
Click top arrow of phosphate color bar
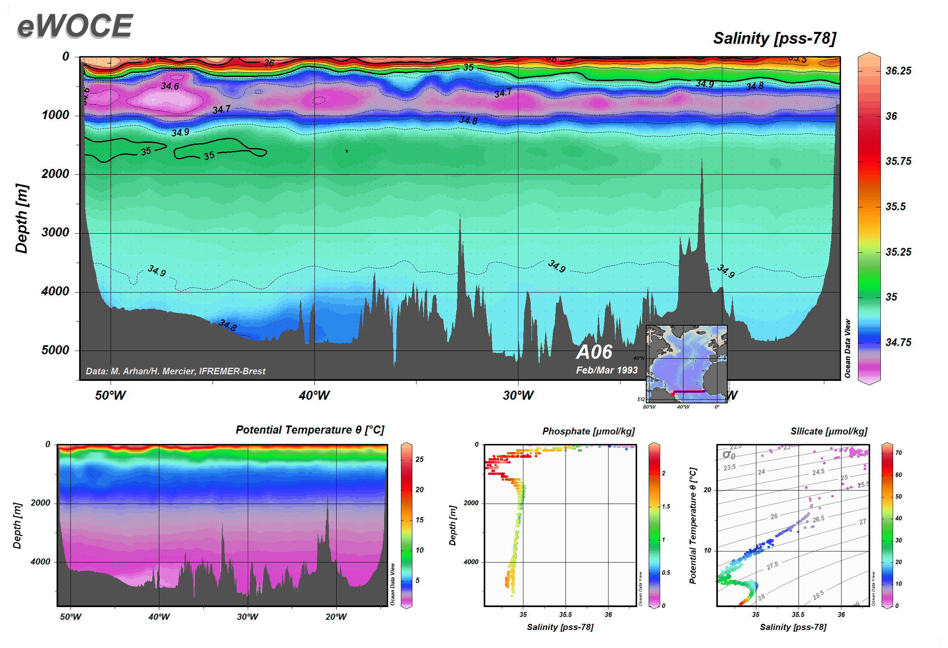pyautogui.click(x=654, y=444)
